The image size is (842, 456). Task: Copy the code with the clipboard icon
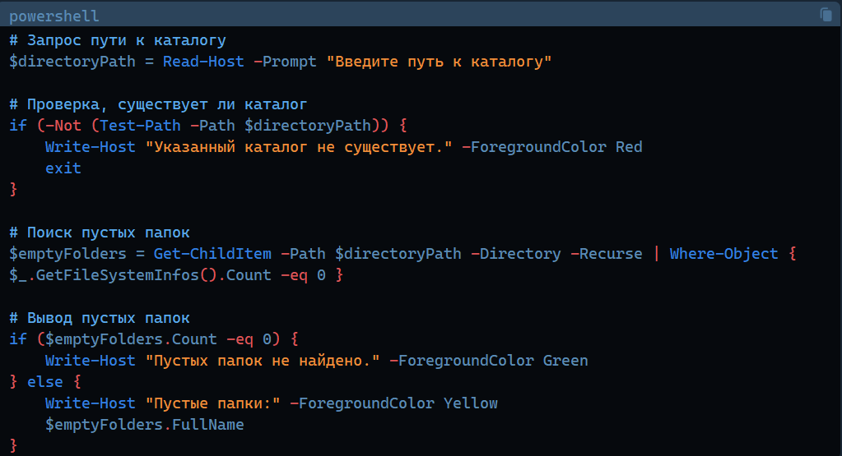coord(826,15)
